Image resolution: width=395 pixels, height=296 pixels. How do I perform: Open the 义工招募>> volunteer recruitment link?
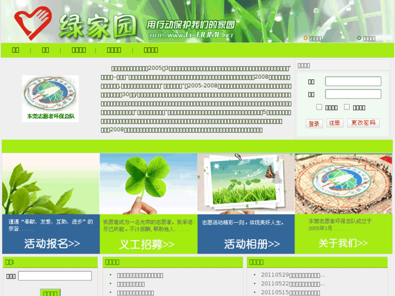[147, 244]
